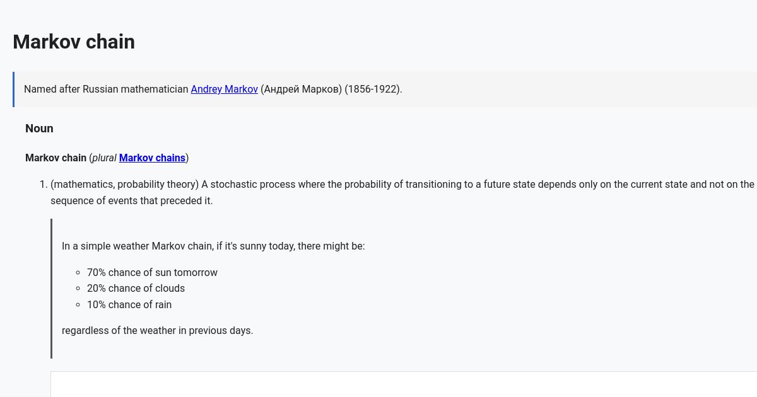Screen dimensions: 757x397
Task: Click the bold 'Markov chain' headword
Action: (56, 158)
